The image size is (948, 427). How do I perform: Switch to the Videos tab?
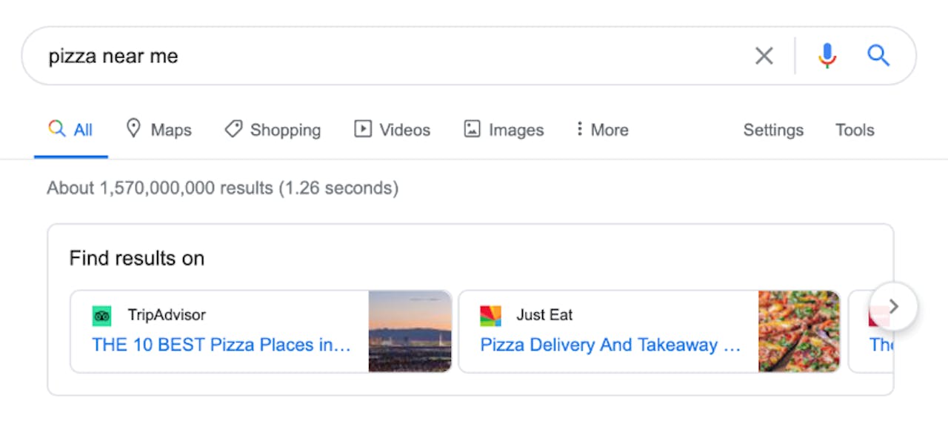point(404,130)
